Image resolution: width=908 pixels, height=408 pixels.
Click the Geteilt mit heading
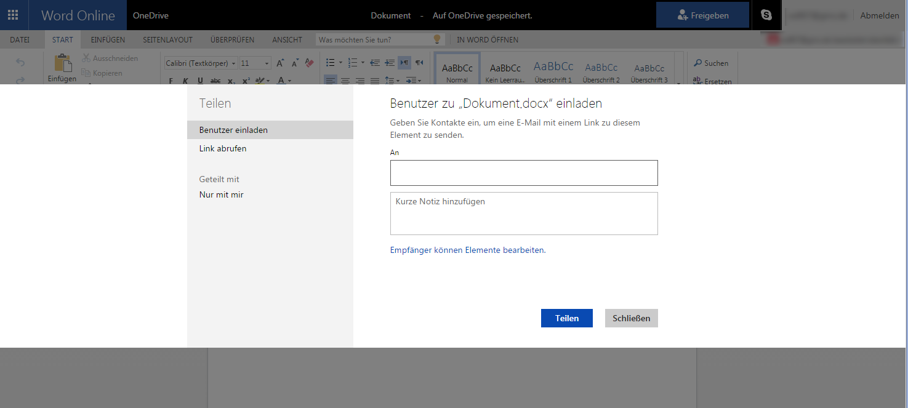(219, 180)
